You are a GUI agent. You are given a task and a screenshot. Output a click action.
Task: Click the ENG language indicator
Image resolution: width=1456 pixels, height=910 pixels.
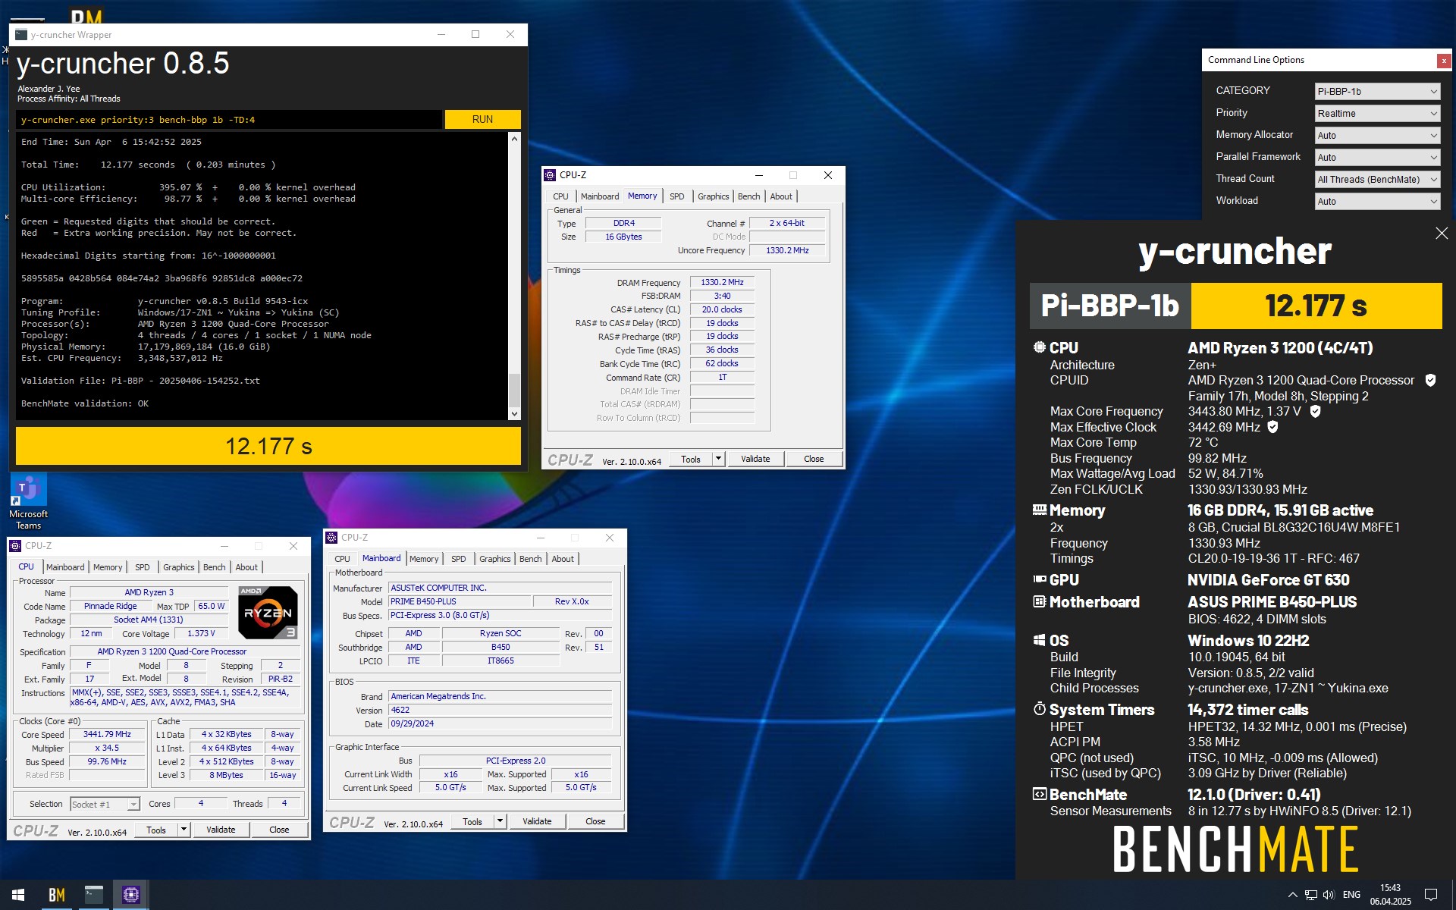(x=1351, y=895)
